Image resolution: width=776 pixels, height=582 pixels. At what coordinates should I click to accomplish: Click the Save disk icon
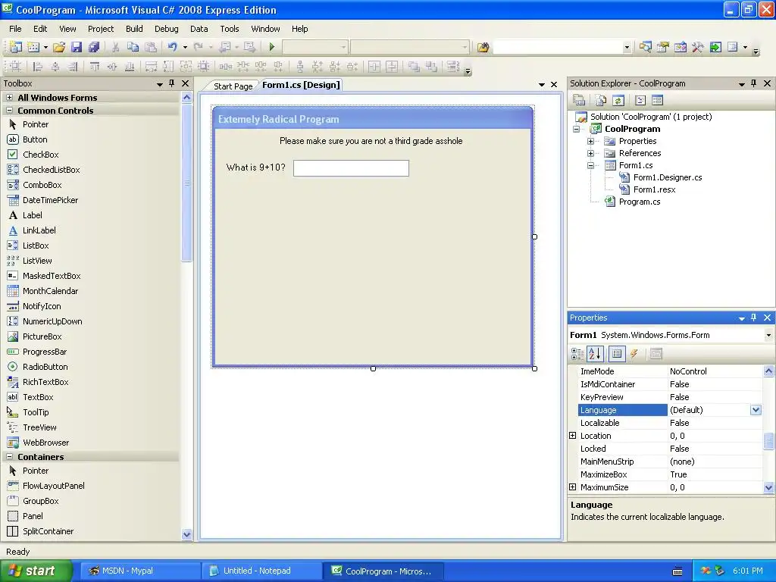coord(77,47)
